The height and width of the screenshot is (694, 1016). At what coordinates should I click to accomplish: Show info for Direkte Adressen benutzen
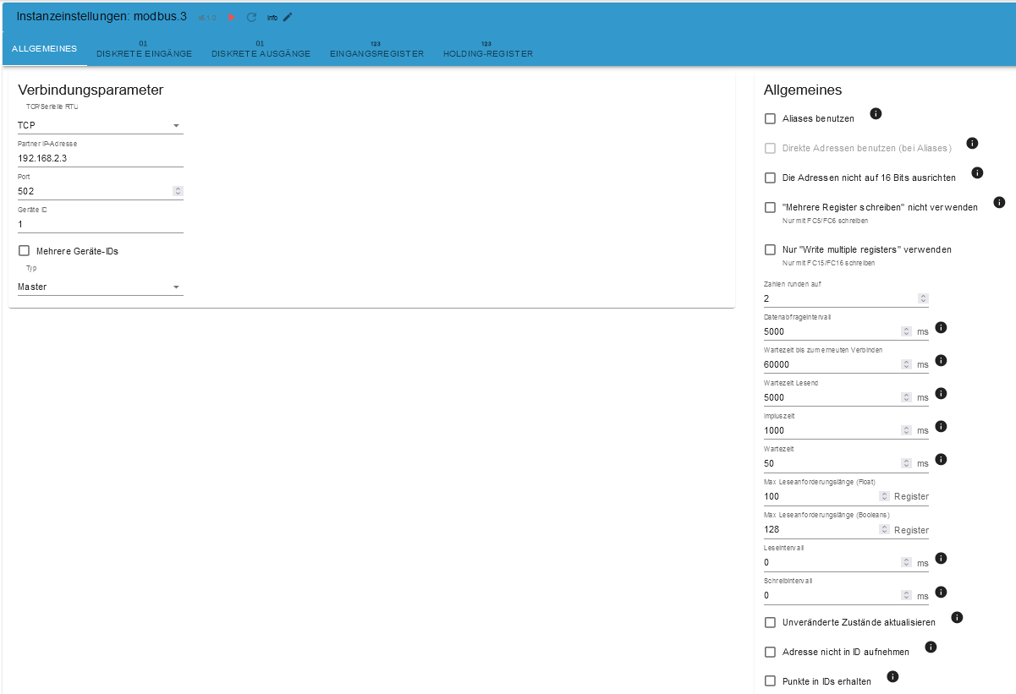click(x=972, y=143)
